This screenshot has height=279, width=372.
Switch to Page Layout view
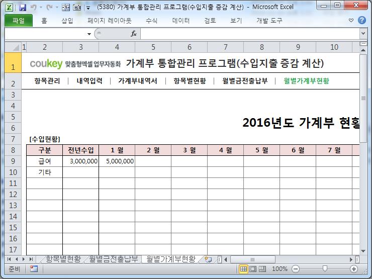[253, 269]
